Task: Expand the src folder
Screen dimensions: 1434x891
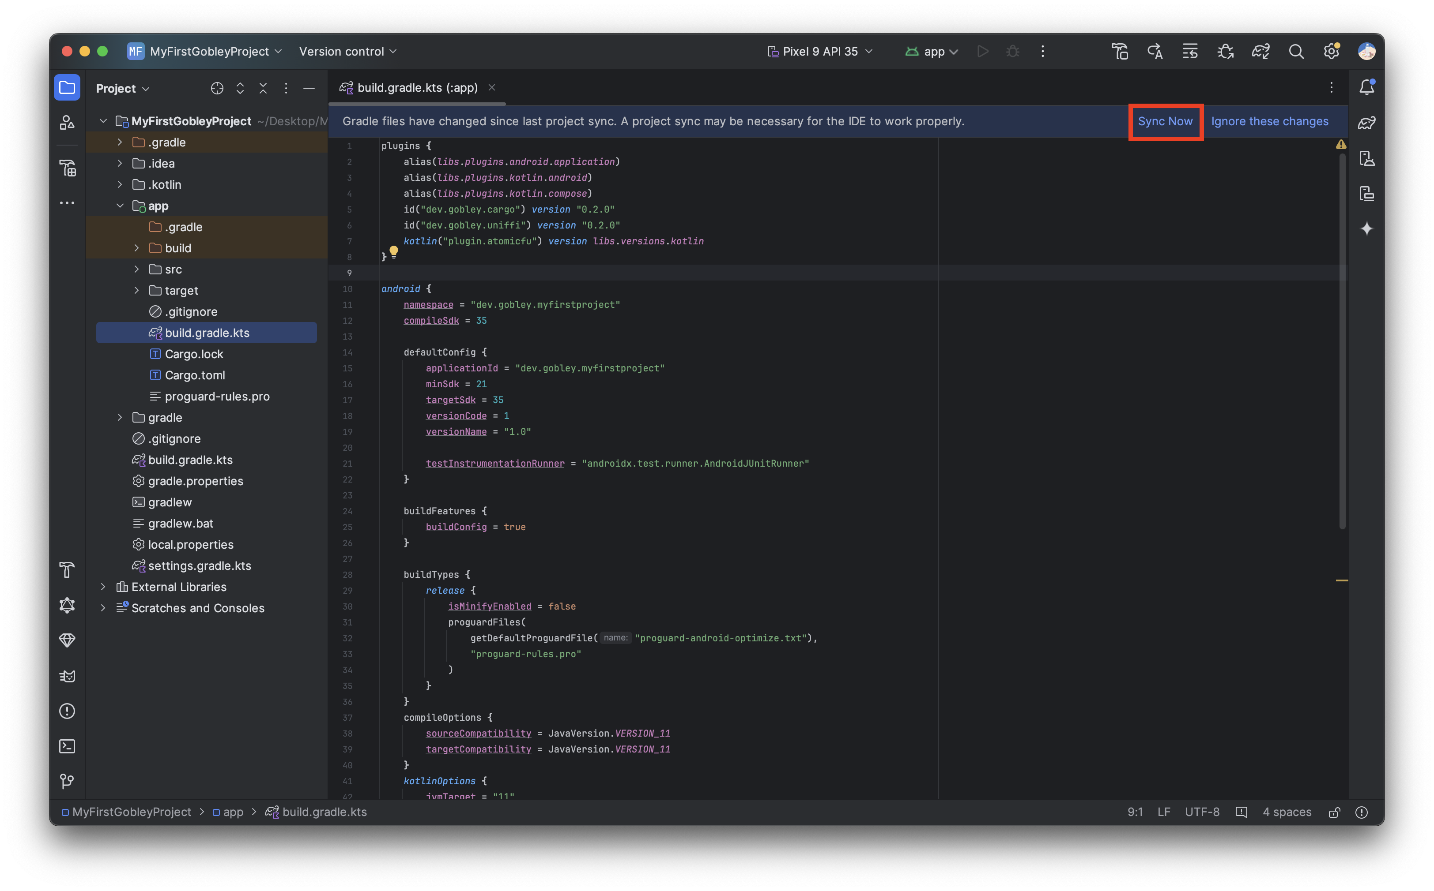Action: point(137,270)
